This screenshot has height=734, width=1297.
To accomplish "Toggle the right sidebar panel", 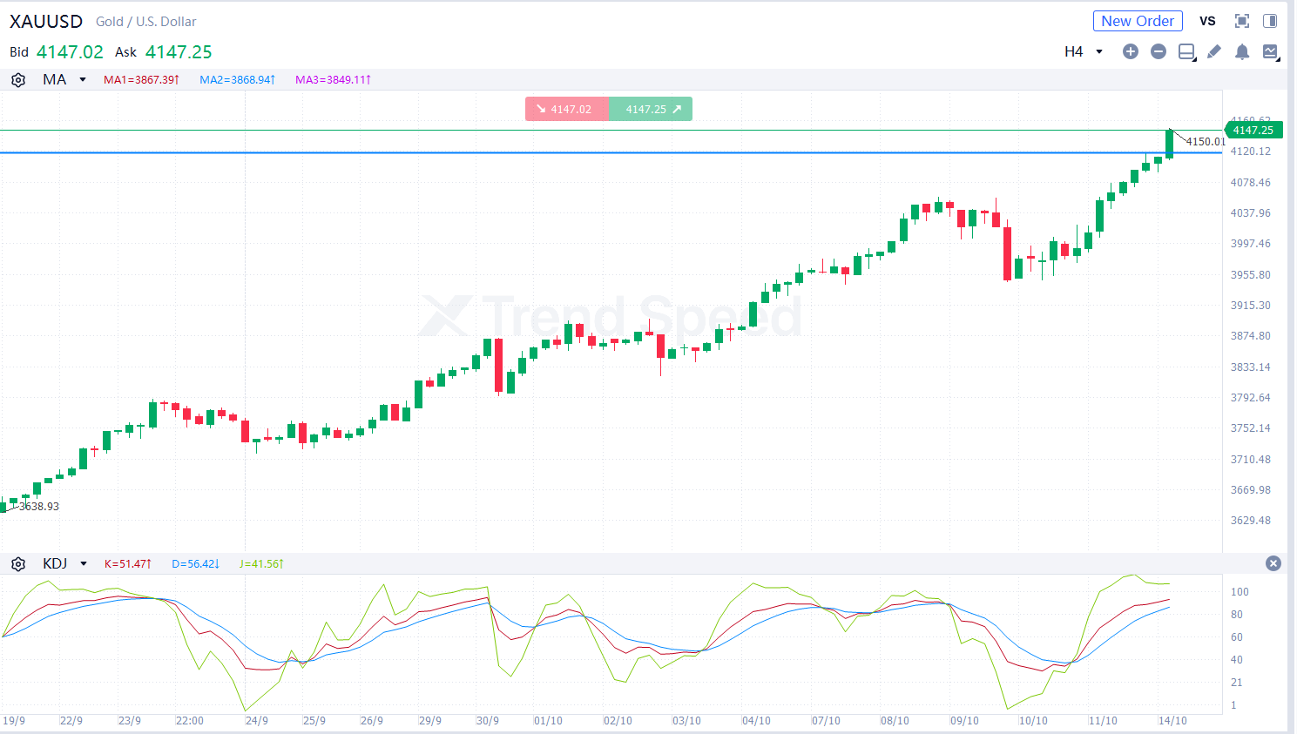I will click(1270, 21).
